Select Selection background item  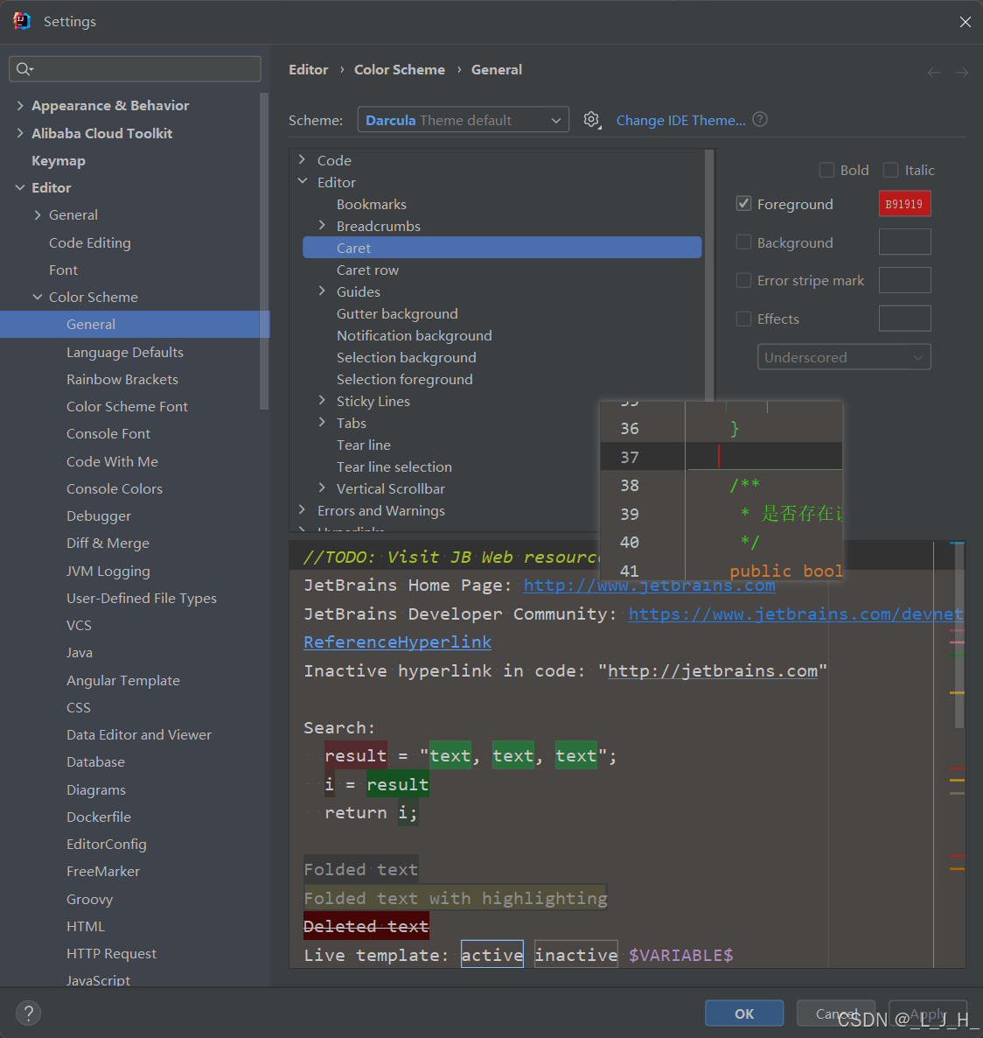pyautogui.click(x=406, y=357)
